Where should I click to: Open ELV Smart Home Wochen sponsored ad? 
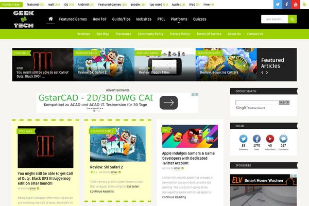click(263, 190)
